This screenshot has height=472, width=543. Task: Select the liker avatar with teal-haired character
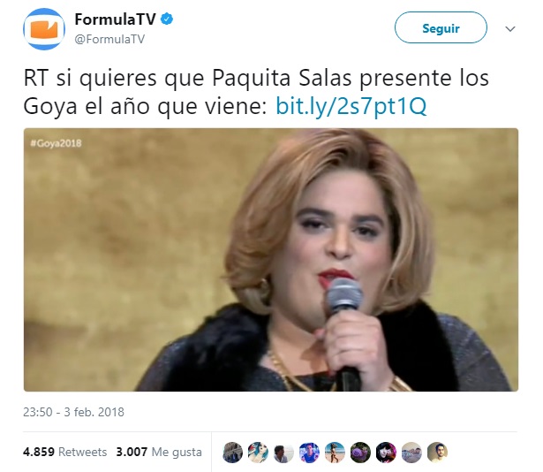tap(258, 453)
